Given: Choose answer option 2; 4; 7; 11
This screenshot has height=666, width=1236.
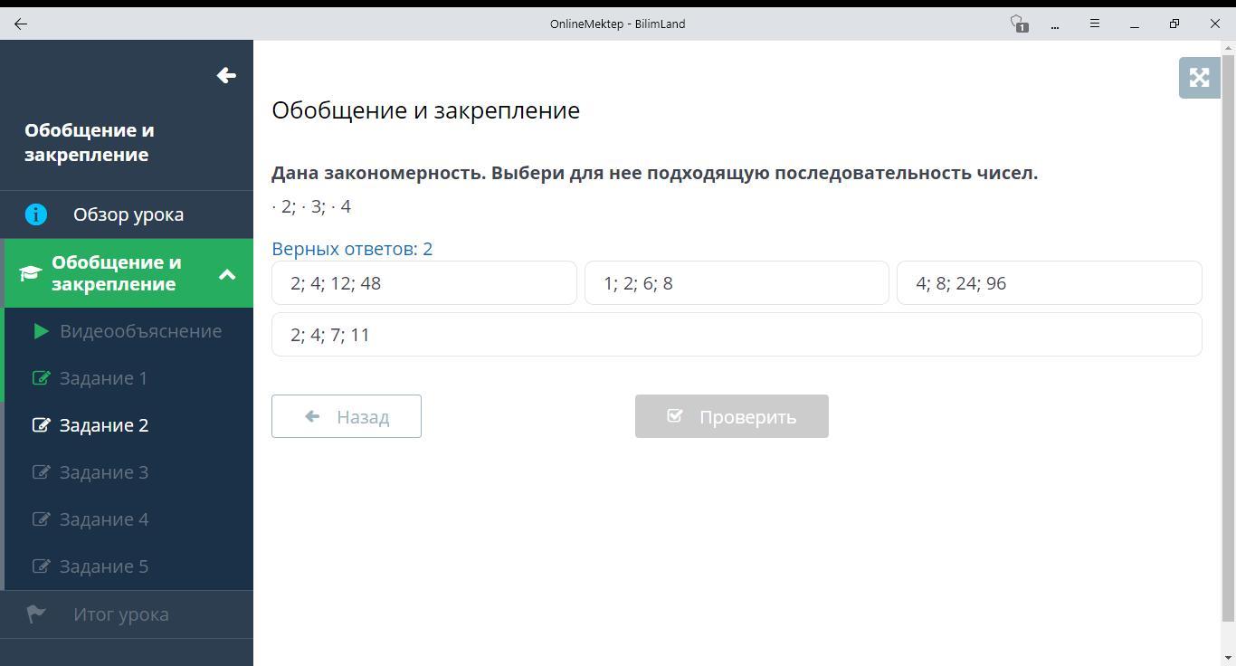Looking at the screenshot, I should 737,335.
